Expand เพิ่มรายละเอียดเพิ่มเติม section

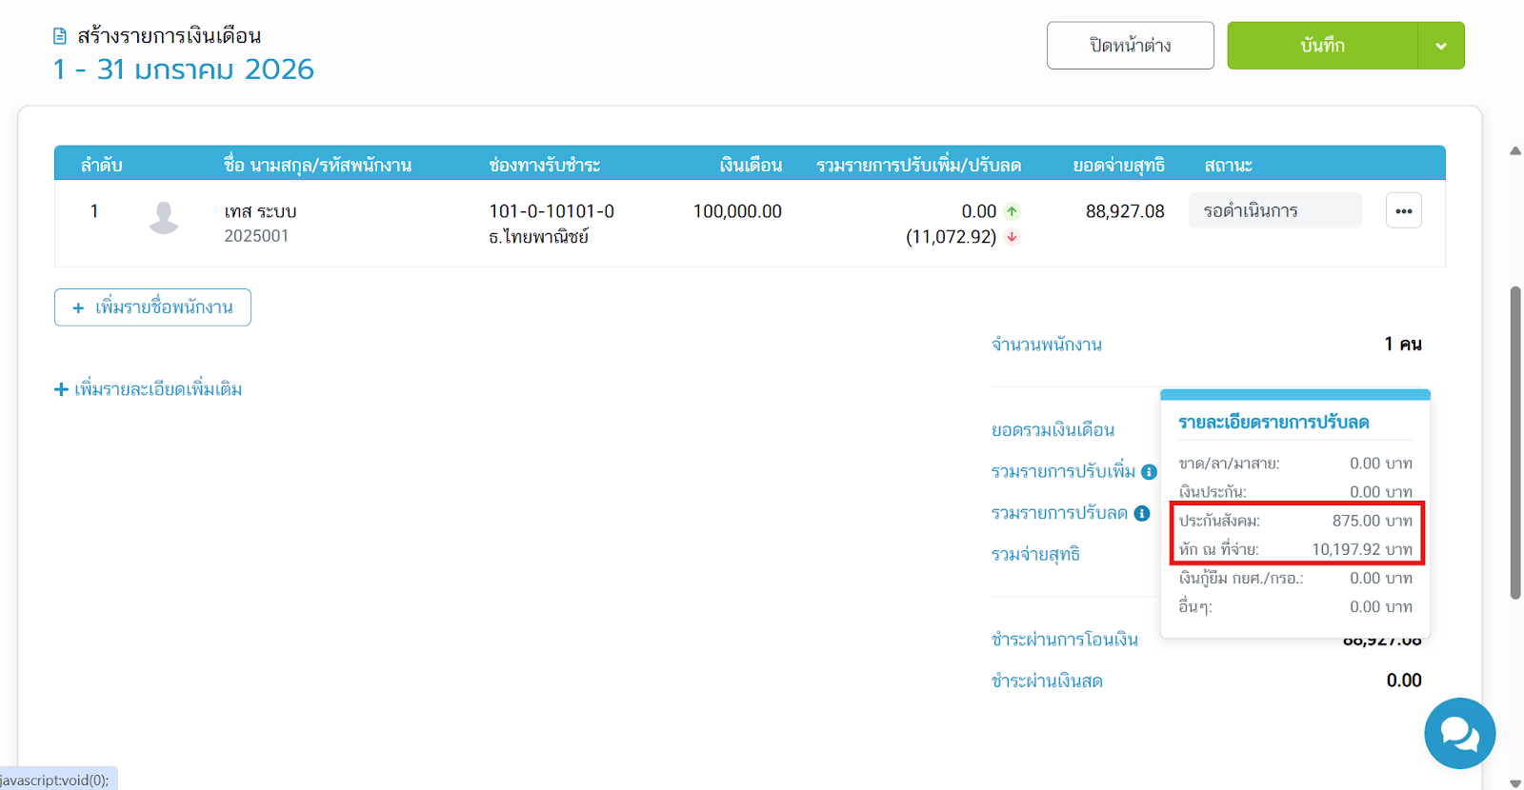pyautogui.click(x=149, y=389)
